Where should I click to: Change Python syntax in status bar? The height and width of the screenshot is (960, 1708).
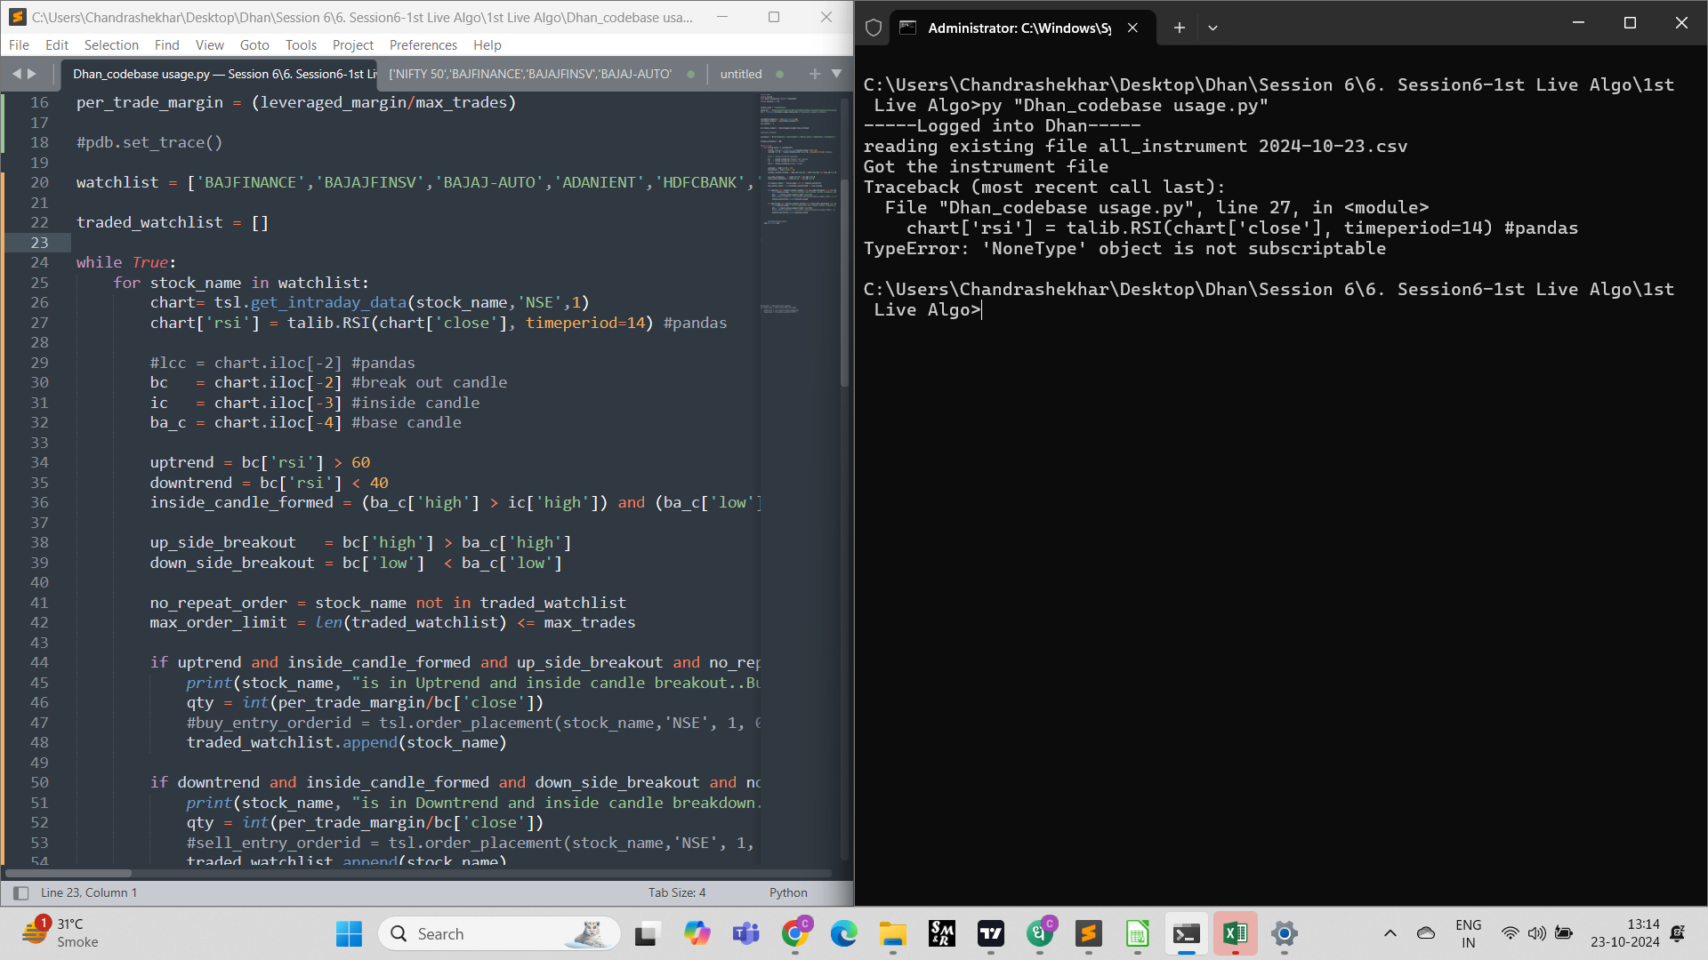(787, 892)
